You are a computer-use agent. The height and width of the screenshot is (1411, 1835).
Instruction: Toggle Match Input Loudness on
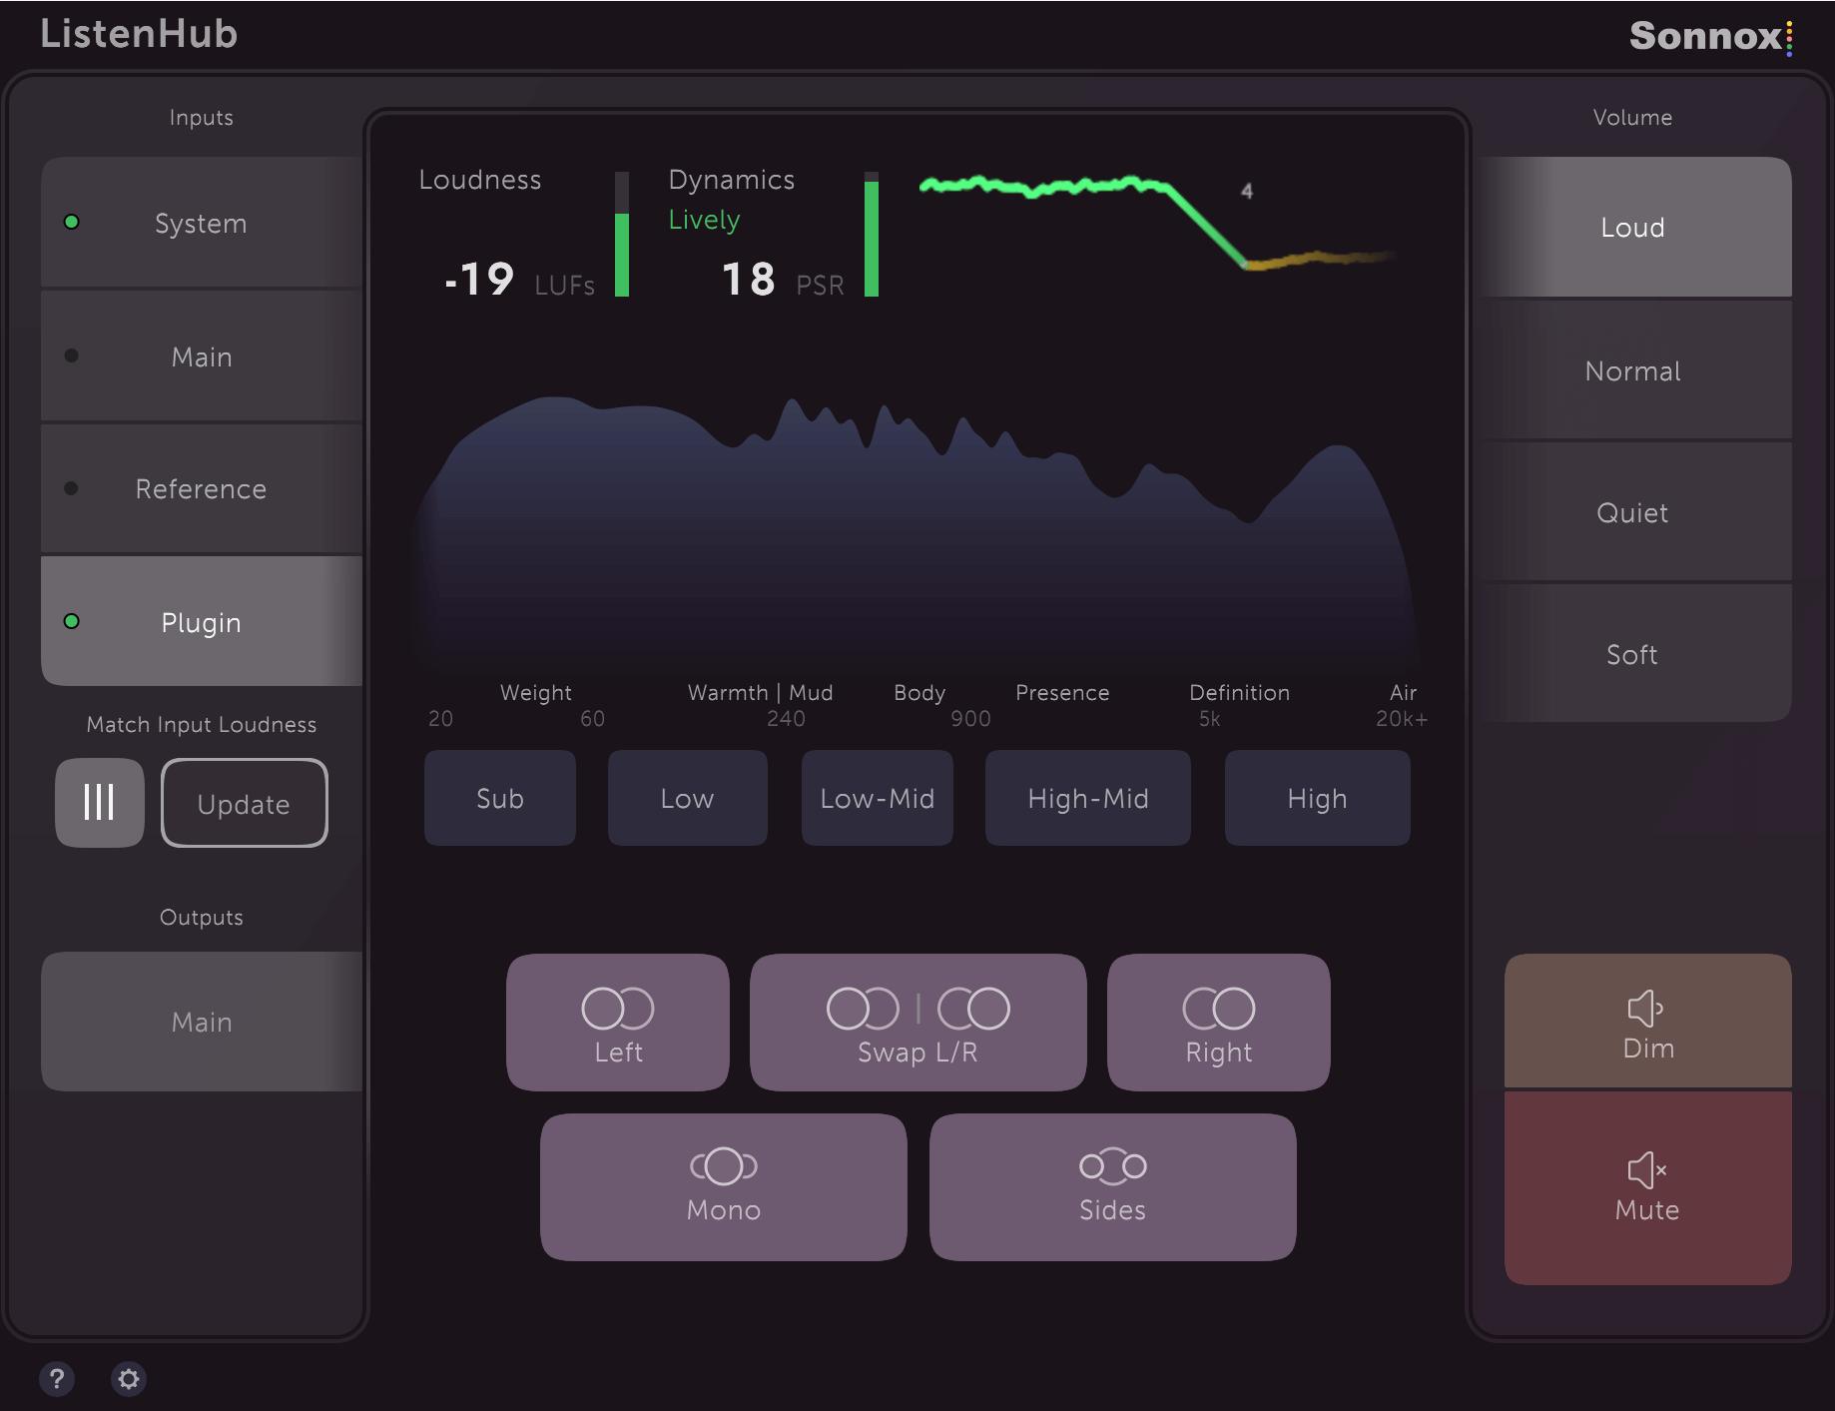pyautogui.click(x=99, y=802)
